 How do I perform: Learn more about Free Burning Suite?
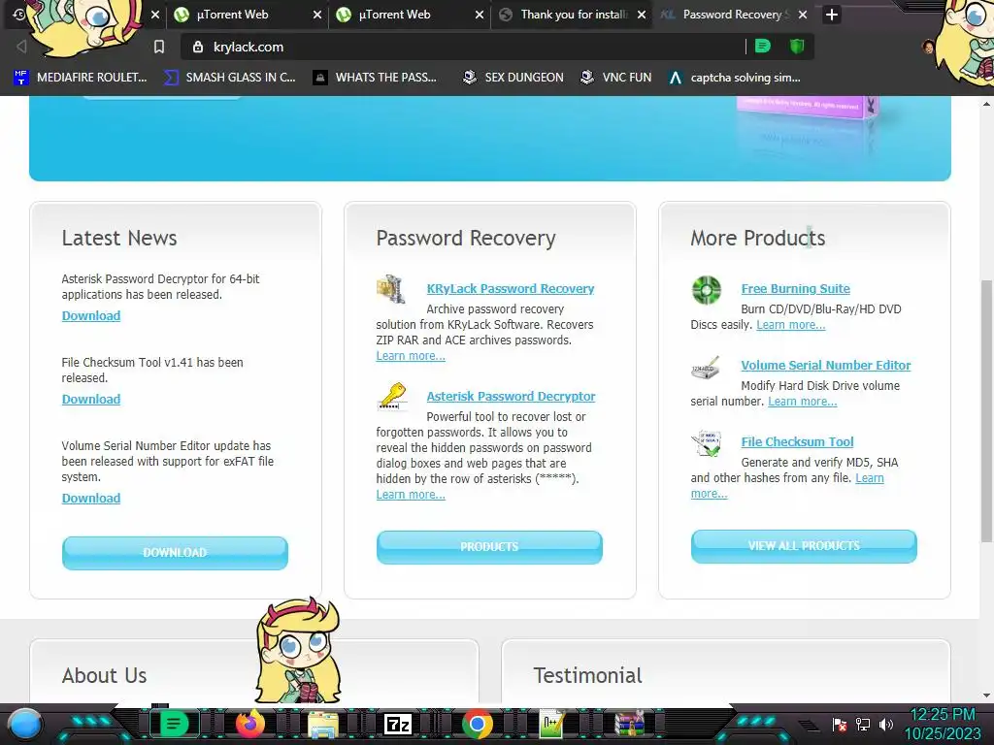pyautogui.click(x=790, y=324)
